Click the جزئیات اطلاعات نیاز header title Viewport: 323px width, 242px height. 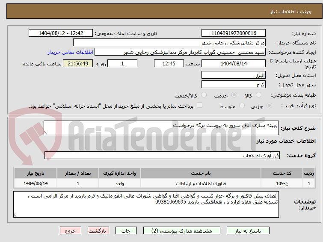point(291,12)
